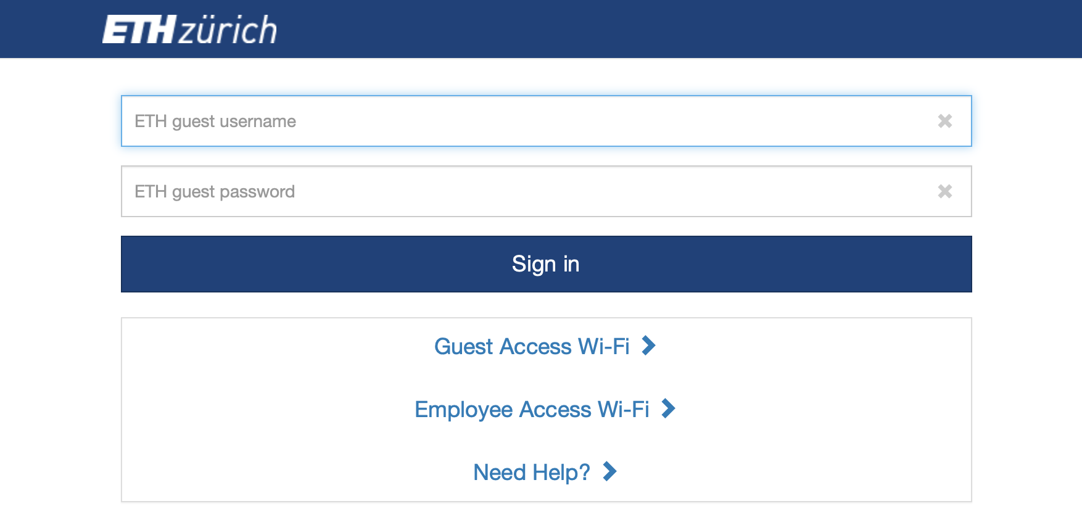
Task: Submit credentials with the Sign in bar
Action: coord(547,264)
